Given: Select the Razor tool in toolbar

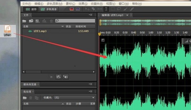Looking at the screenshot, I should point(93,9).
